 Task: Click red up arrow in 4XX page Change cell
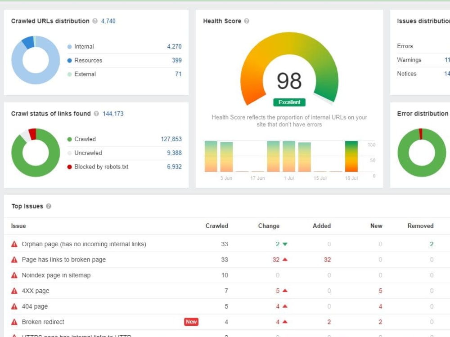pos(285,291)
